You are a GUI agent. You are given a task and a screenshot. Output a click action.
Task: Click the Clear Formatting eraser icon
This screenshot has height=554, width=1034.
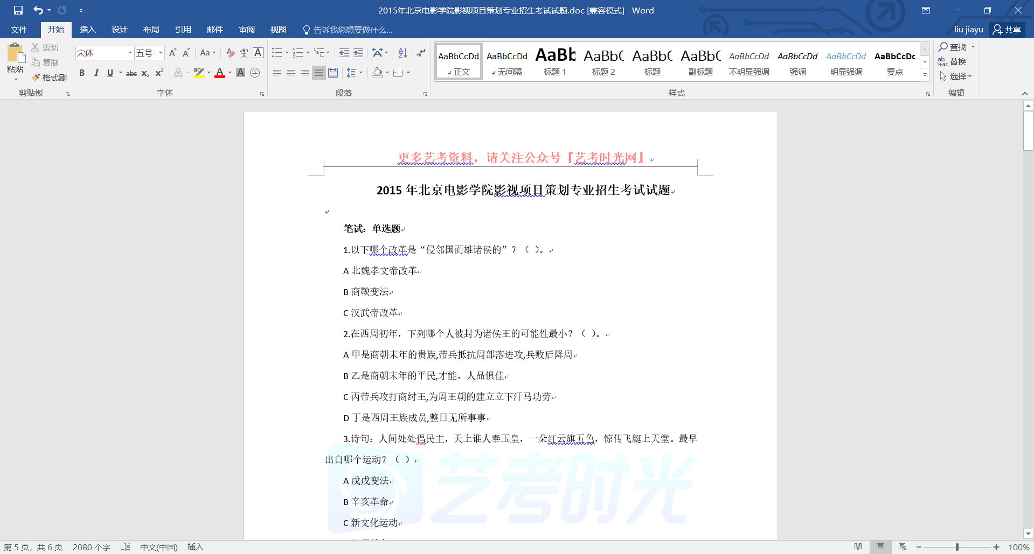(x=230, y=53)
